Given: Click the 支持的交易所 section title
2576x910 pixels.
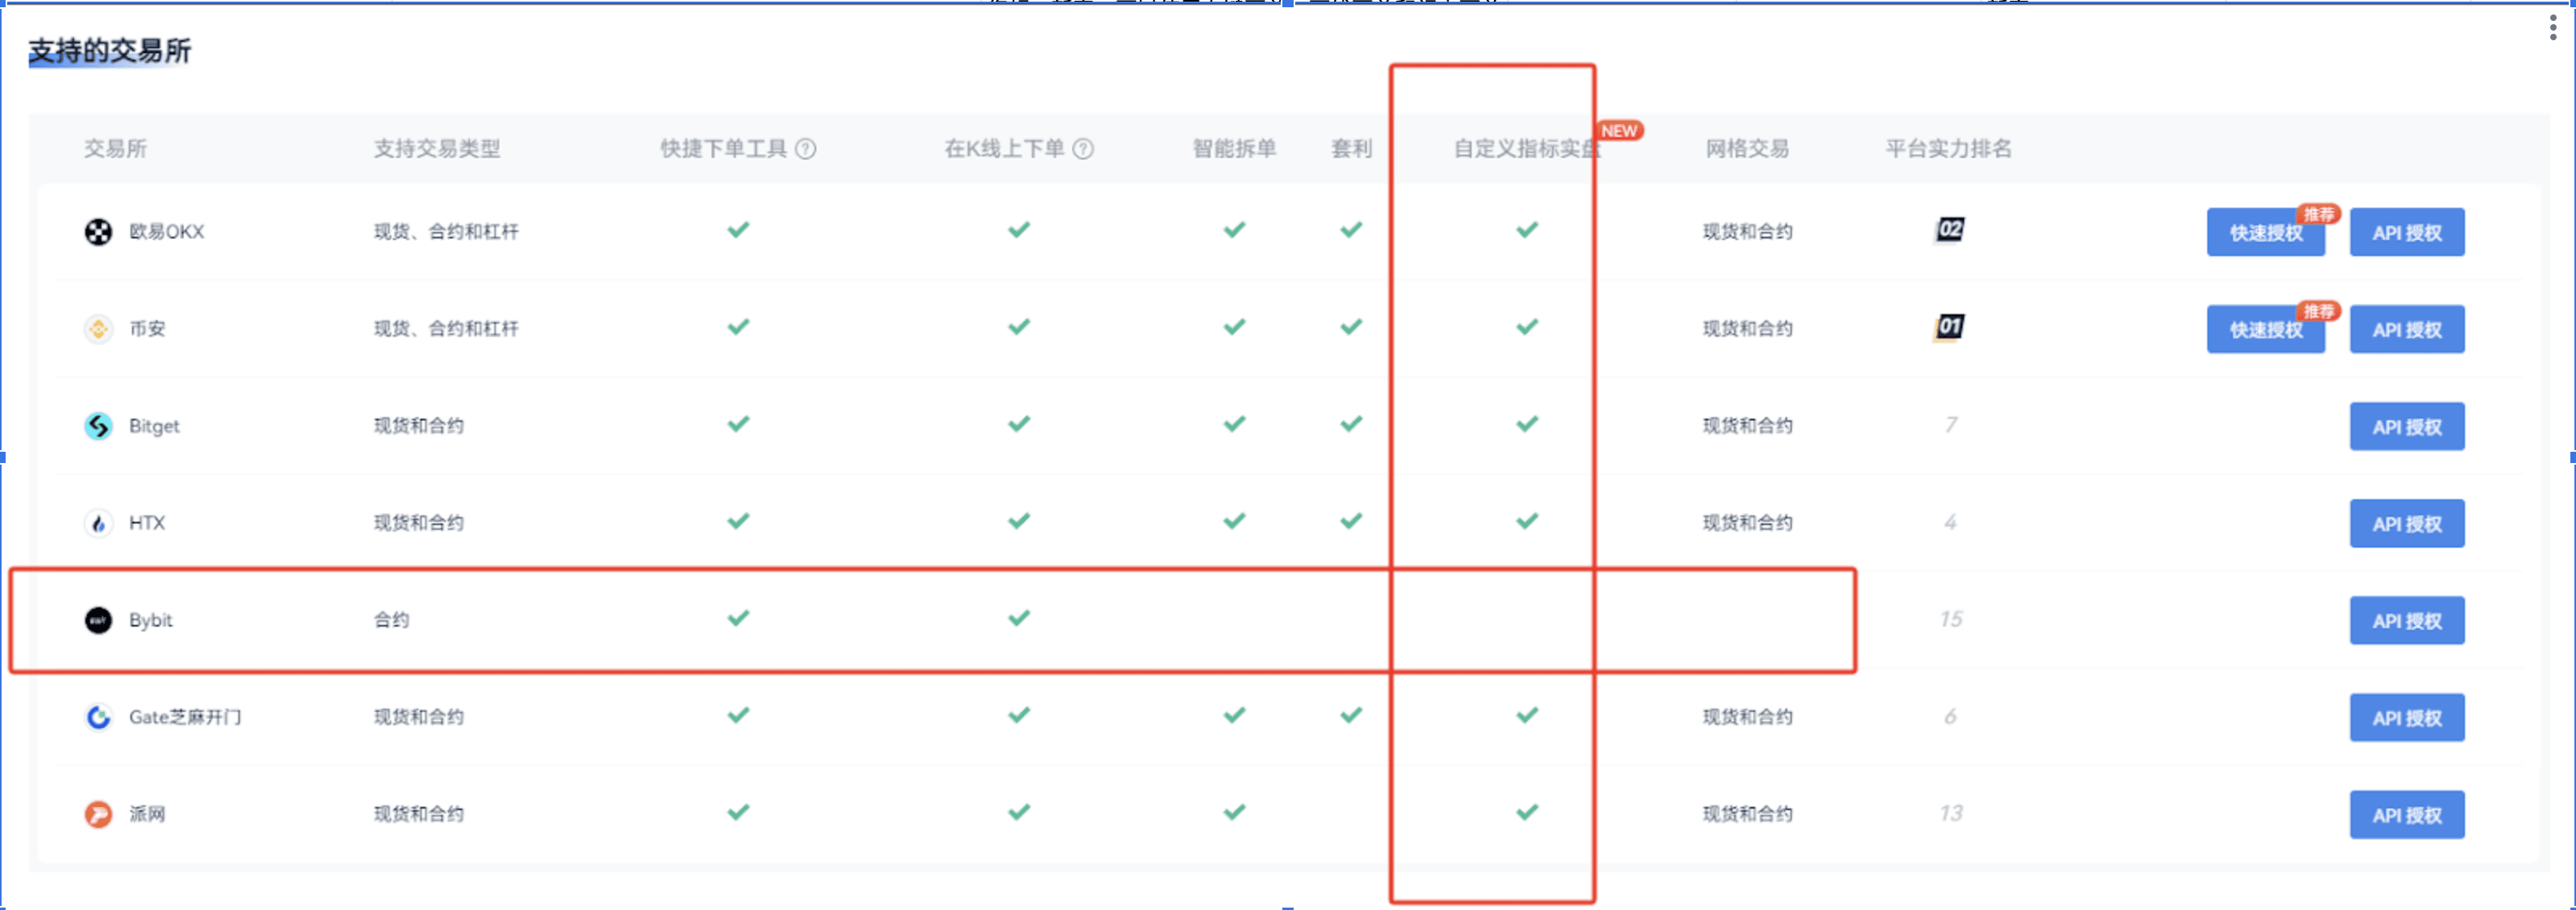Looking at the screenshot, I should pos(110,51).
